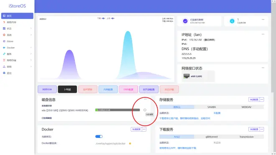
Task: Click 快速配置 in the Docker card
Action: [136, 130]
